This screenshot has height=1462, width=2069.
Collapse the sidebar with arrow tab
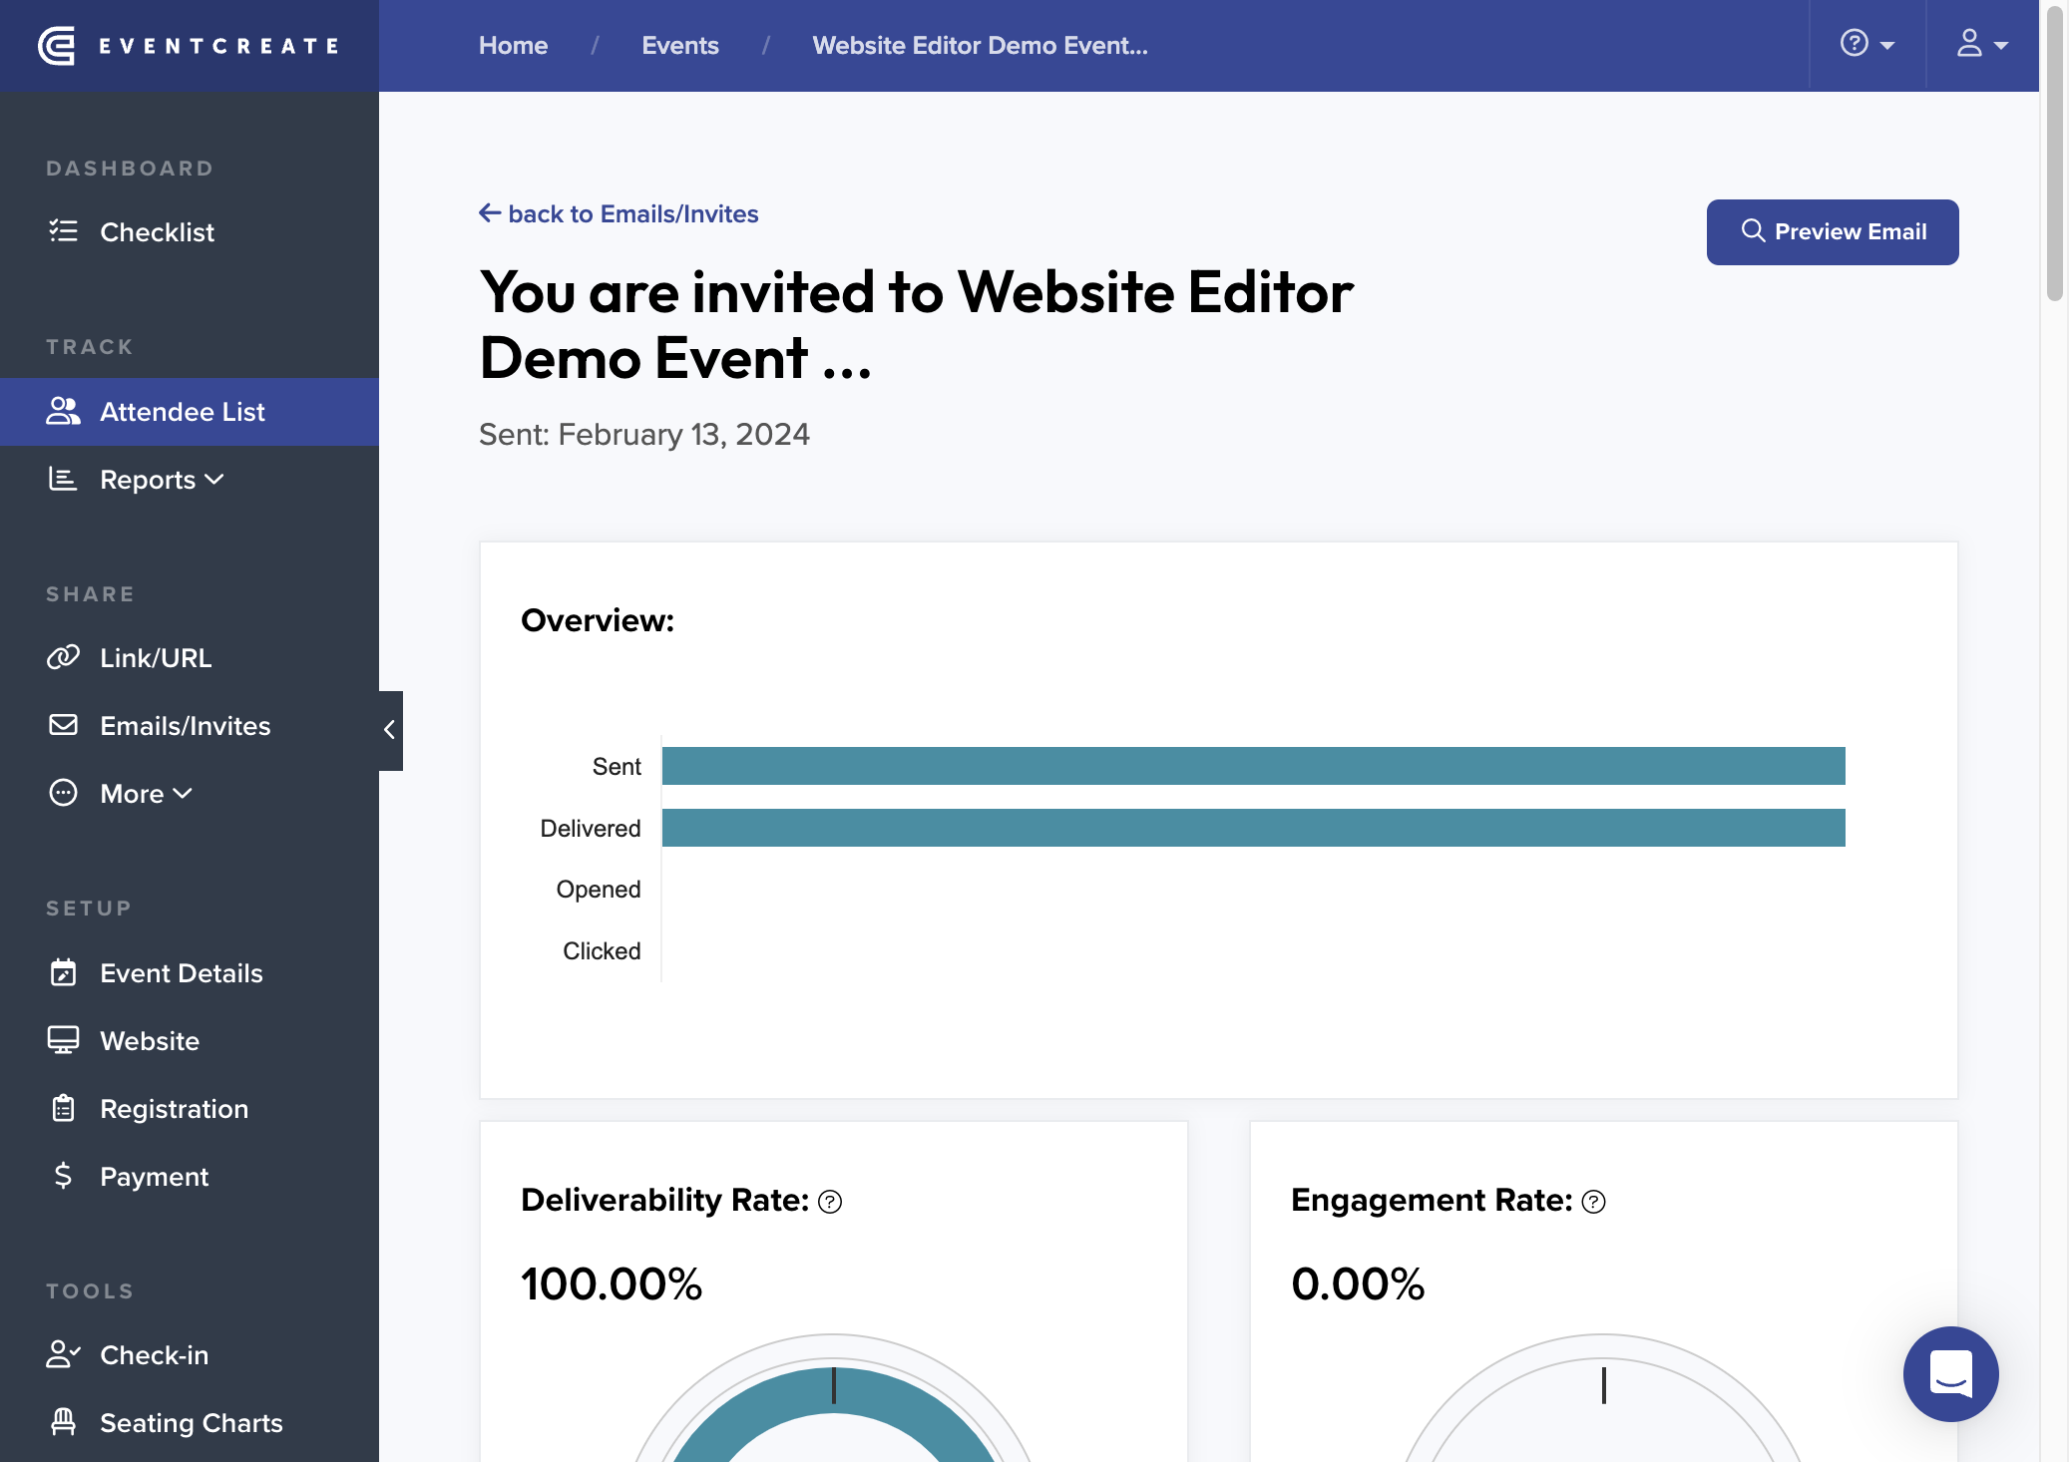coord(390,730)
